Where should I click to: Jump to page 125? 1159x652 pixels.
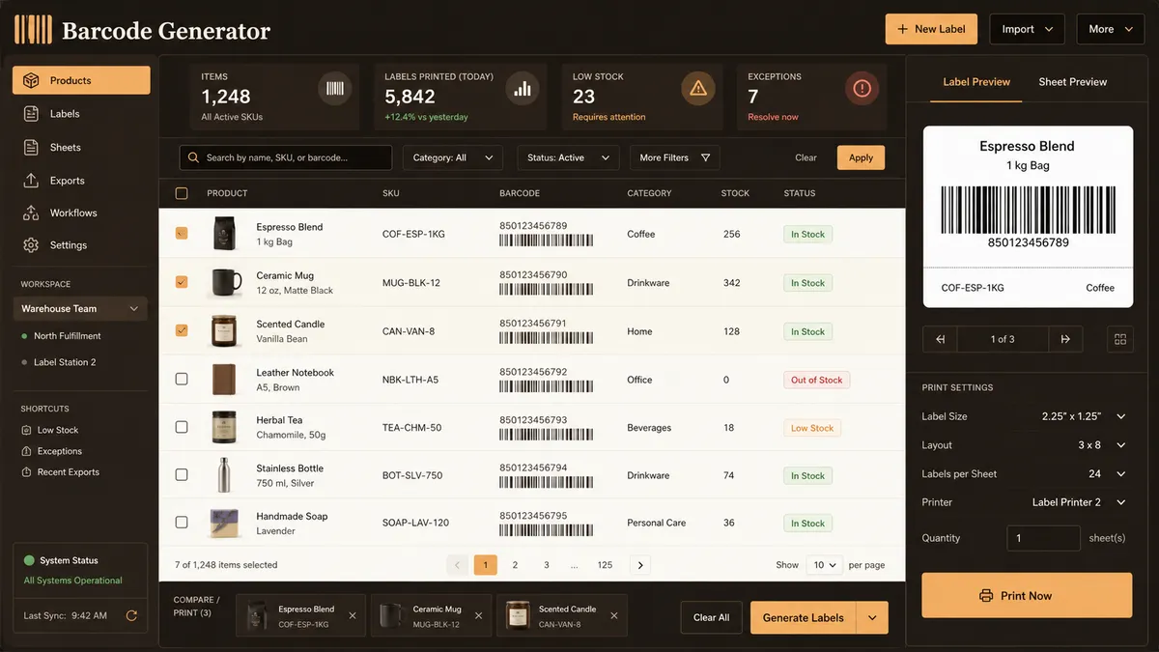(605, 565)
